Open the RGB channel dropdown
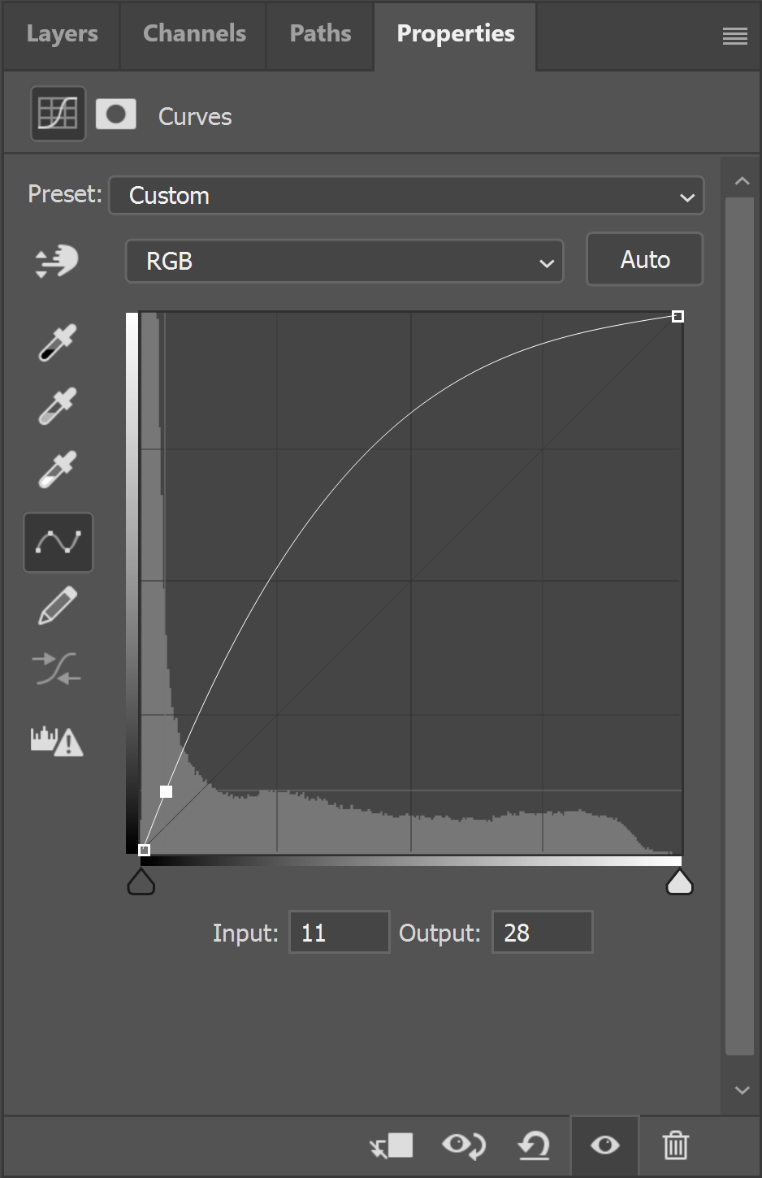Viewport: 762px width, 1178px height. [x=344, y=261]
